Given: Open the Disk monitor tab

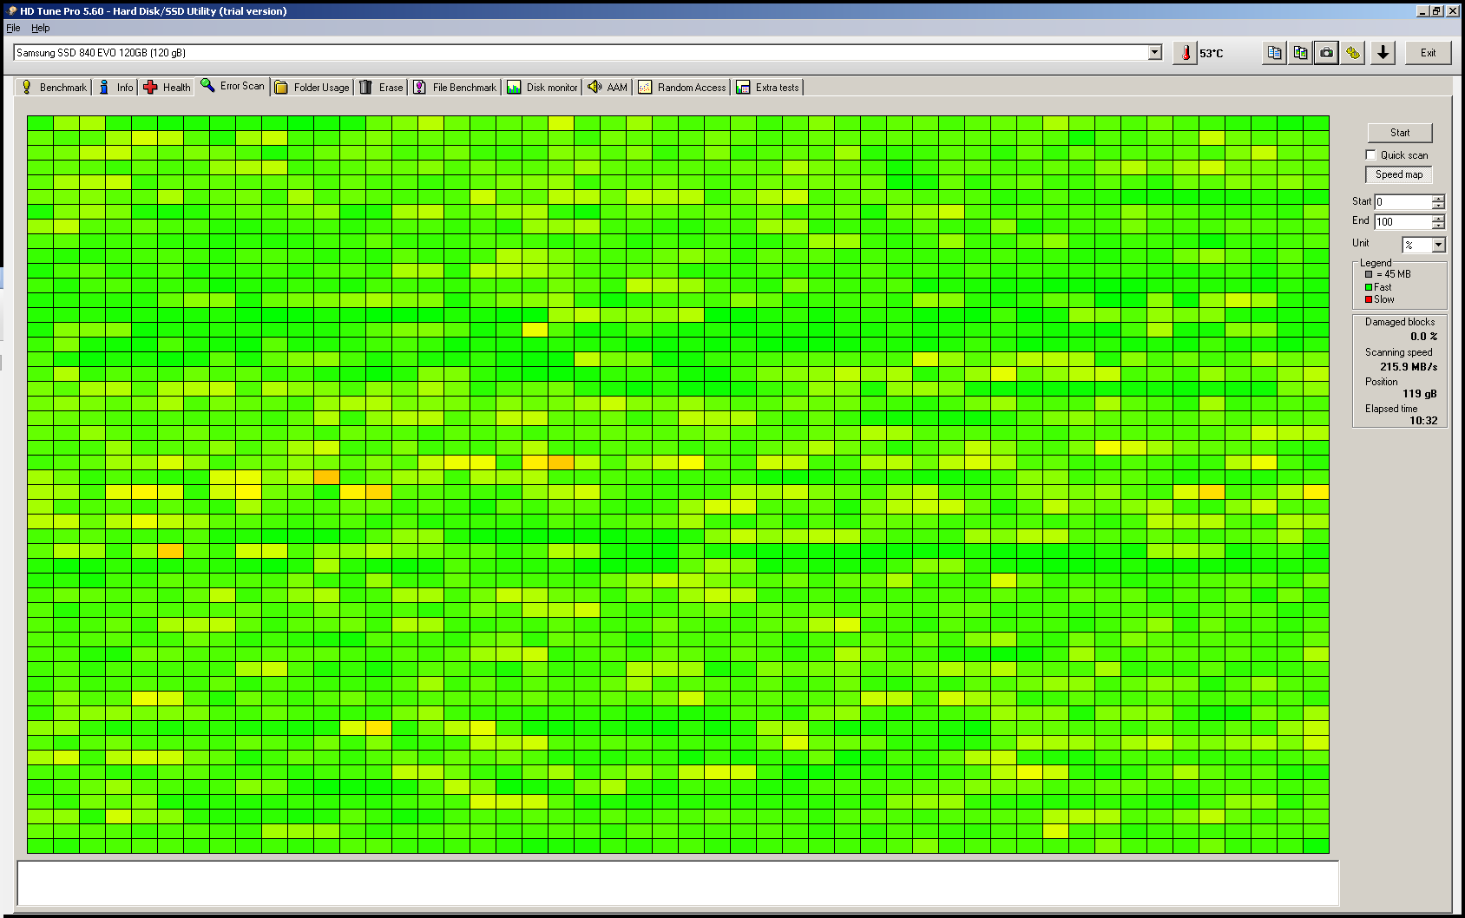Looking at the screenshot, I should [542, 87].
